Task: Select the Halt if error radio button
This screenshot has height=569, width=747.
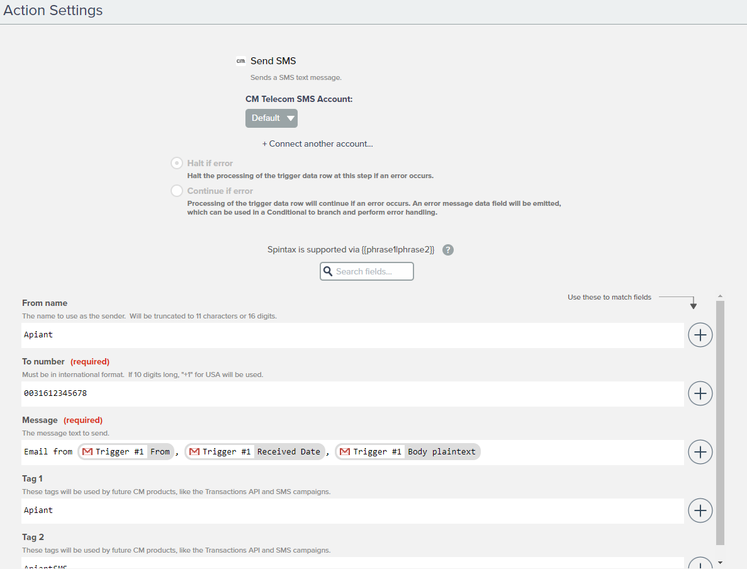Action: pos(177,163)
